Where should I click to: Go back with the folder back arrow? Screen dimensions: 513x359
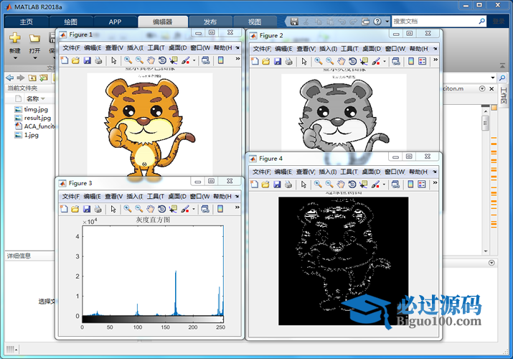tap(10, 78)
